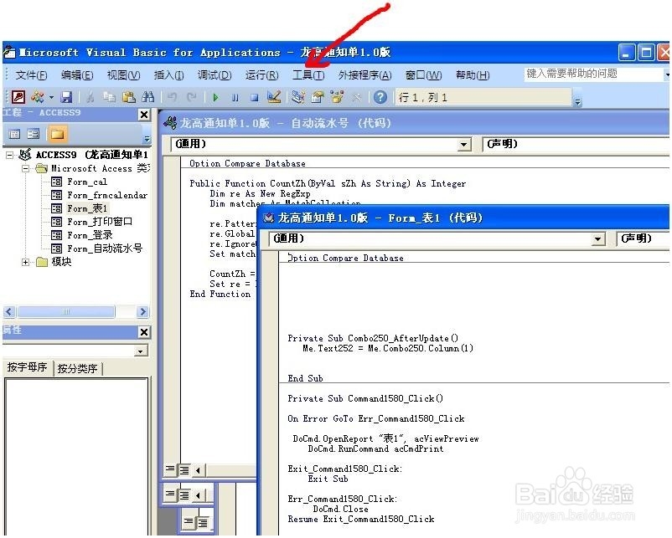The height and width of the screenshot is (538, 672).
Task: Open (通用) dropdown in Form_表1 code window
Action: coord(598,239)
